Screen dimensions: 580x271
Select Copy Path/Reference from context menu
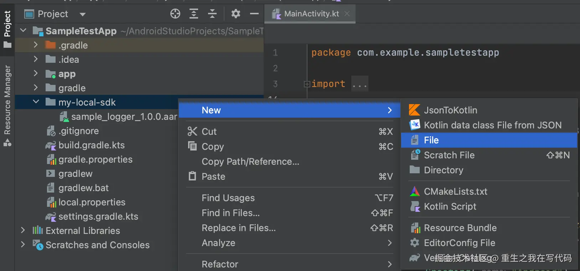[x=250, y=162]
